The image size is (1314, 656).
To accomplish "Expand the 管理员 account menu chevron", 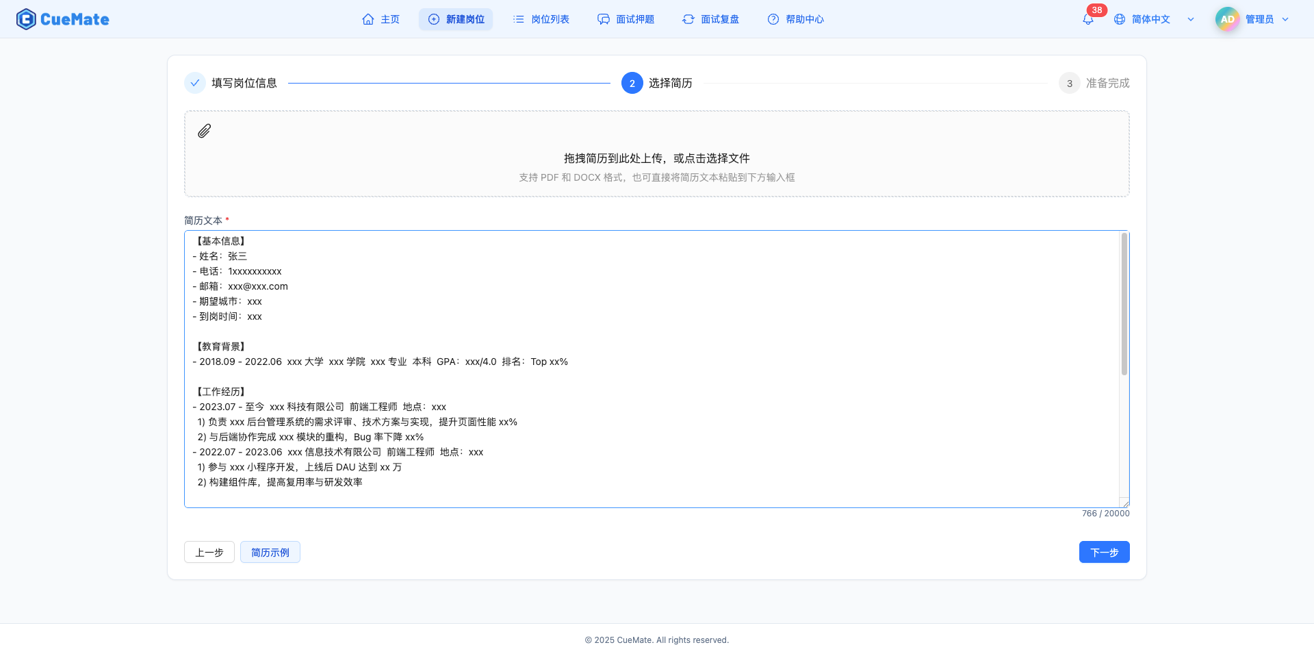I will tap(1285, 19).
